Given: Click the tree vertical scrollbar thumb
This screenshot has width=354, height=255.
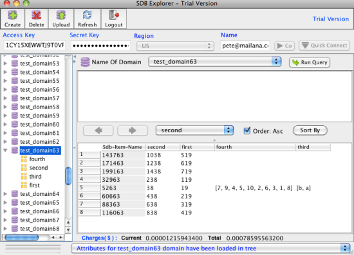Looking at the screenshot, I should click(x=68, y=176).
